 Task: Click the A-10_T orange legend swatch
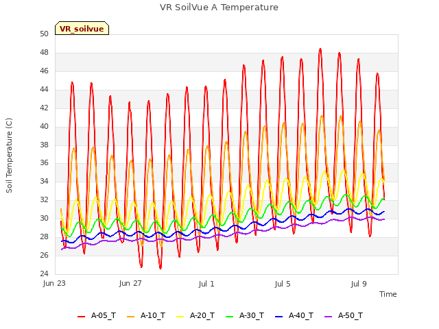tap(130, 317)
